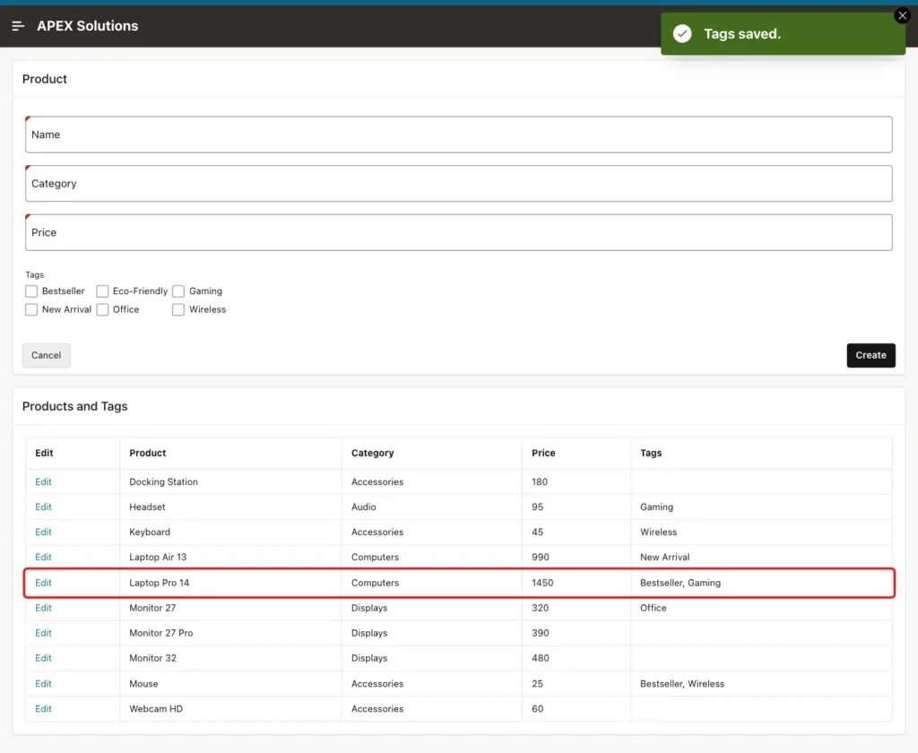Focus the Name input field
918x753 pixels.
458,134
